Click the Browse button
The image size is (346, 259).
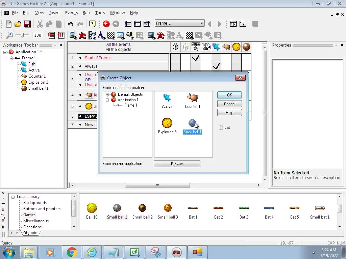coord(177,164)
